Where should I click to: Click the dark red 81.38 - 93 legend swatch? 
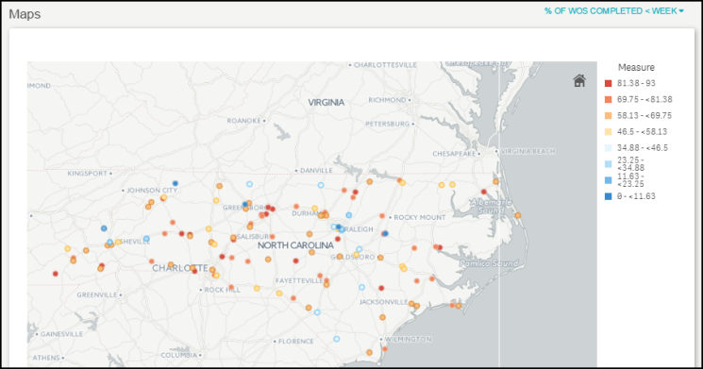608,83
